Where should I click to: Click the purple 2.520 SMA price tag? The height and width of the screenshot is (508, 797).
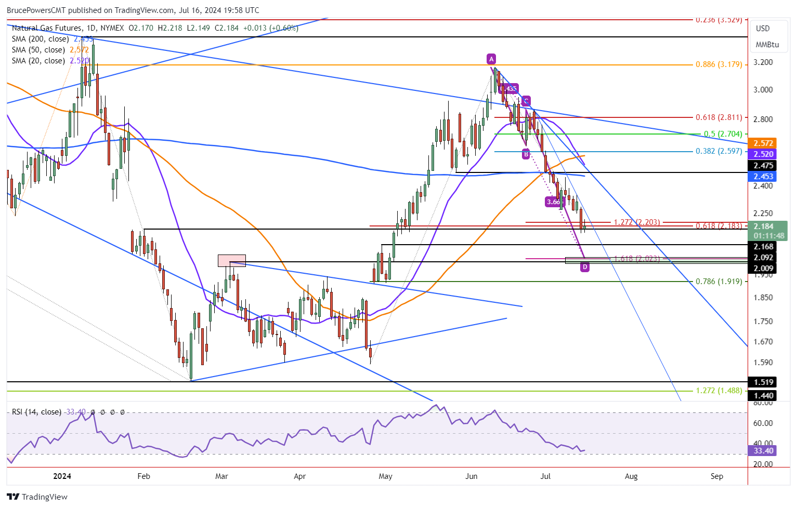point(763,154)
